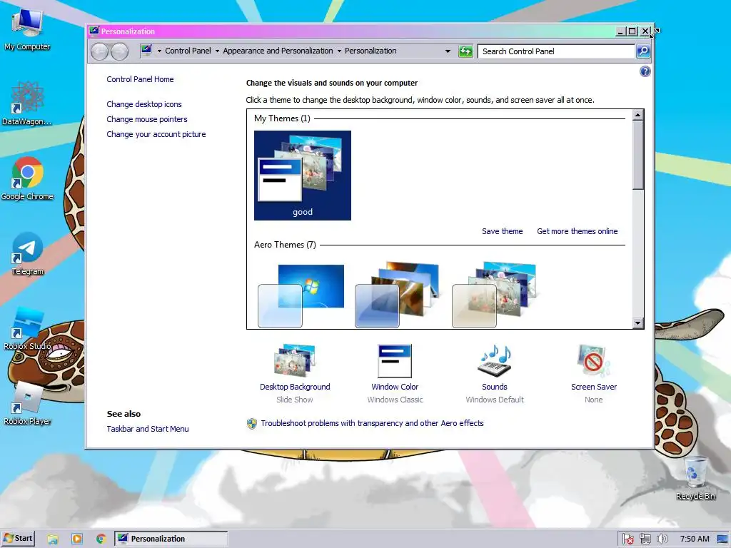Screen dimensions: 731x548
Task: Activate the Personalization taskbar button
Action: [x=171, y=539]
